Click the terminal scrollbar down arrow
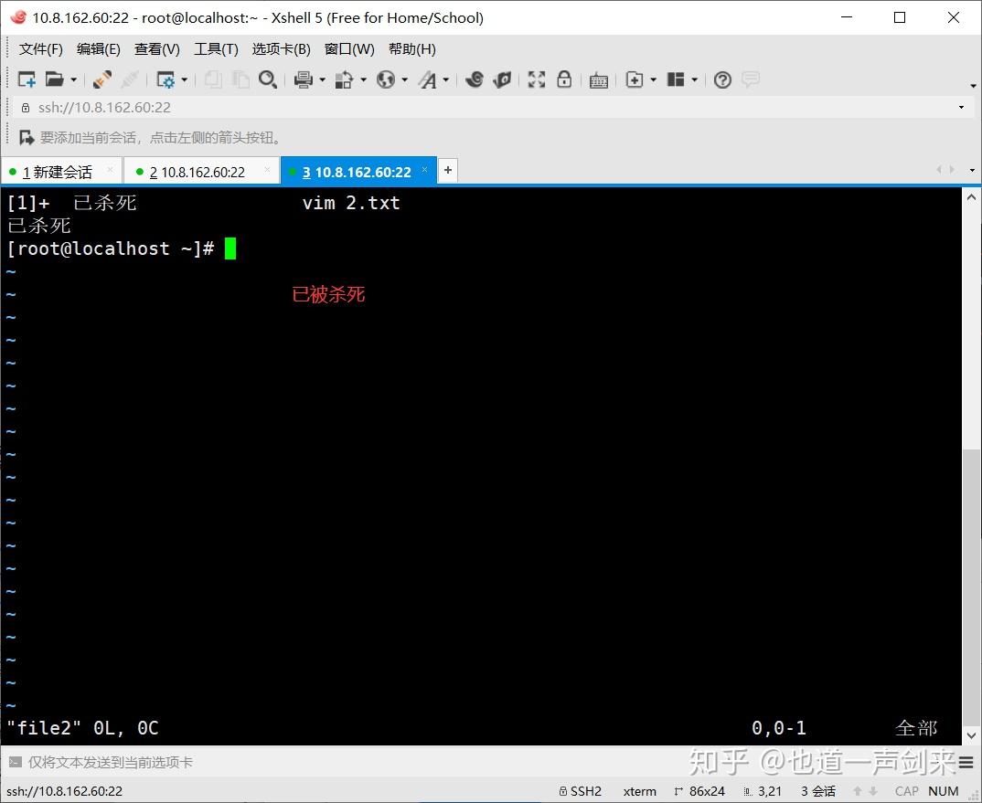The image size is (982, 803). [971, 735]
